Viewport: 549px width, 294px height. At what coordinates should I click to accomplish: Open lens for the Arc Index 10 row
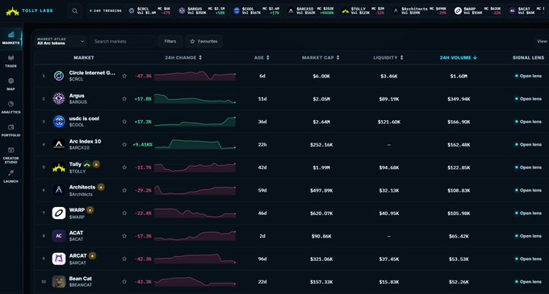click(x=528, y=144)
